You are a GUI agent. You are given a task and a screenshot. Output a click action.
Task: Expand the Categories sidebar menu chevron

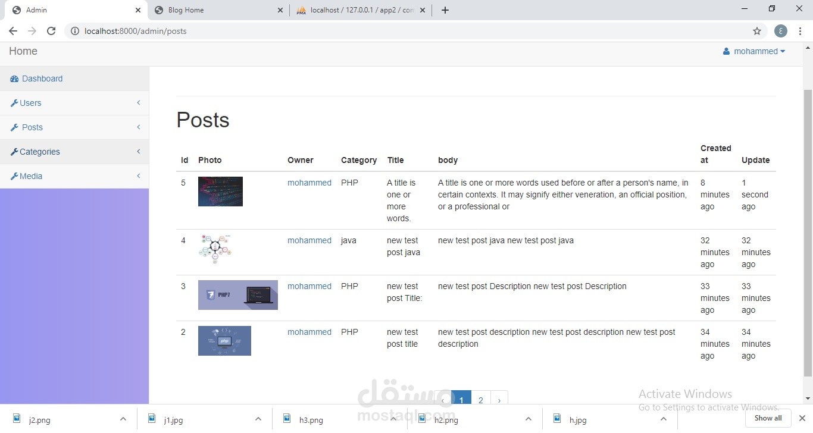coord(139,152)
